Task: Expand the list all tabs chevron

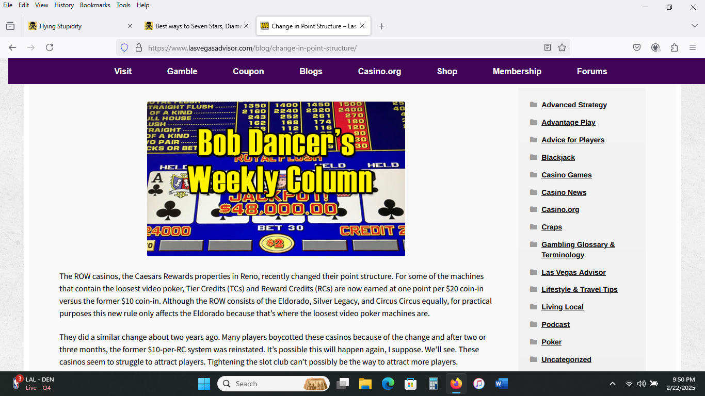Action: [x=694, y=26]
